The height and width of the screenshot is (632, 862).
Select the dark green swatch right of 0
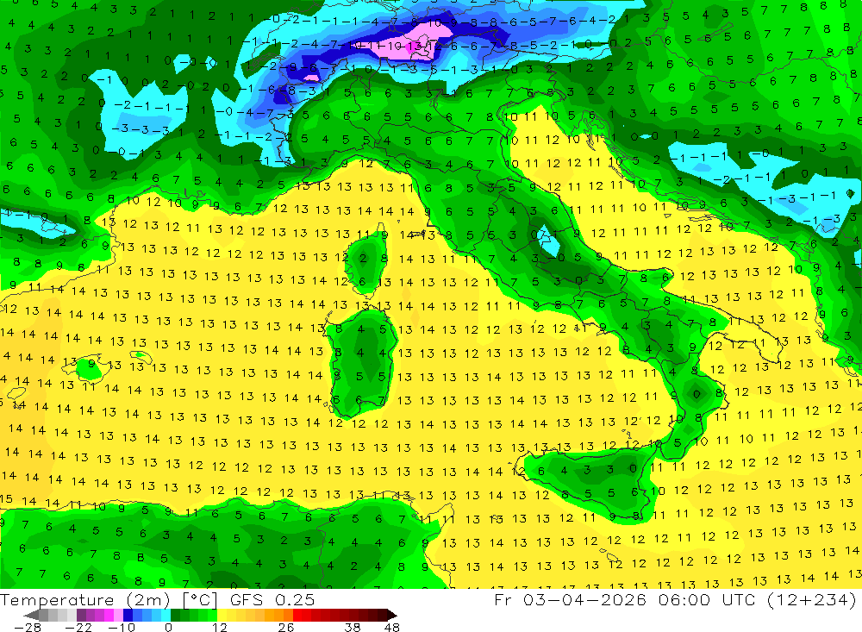(175, 616)
